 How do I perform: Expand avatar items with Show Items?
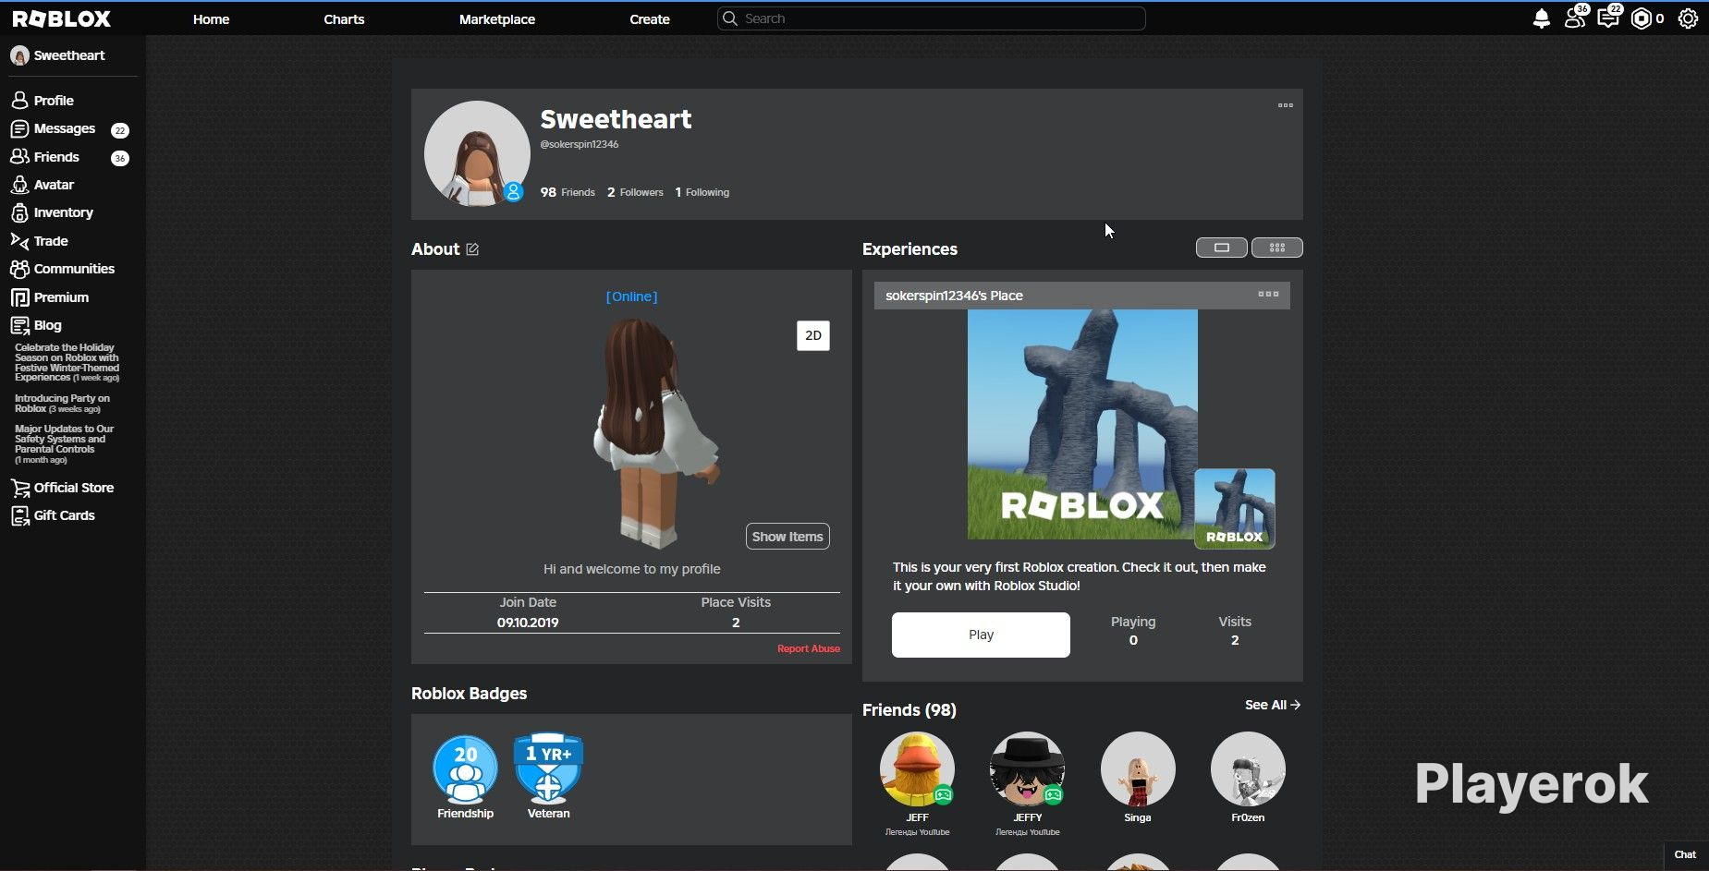click(x=787, y=537)
